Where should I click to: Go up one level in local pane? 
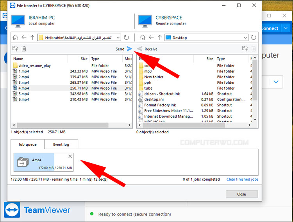pyautogui.click(x=32, y=37)
